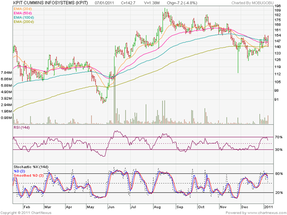Click the Copyright © 2011 ChartNexus text
The width and height of the screenshot is (287, 215).
click(26, 213)
